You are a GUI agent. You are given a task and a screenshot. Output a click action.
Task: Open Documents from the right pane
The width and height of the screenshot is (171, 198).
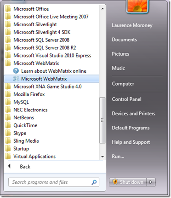tap(124, 40)
